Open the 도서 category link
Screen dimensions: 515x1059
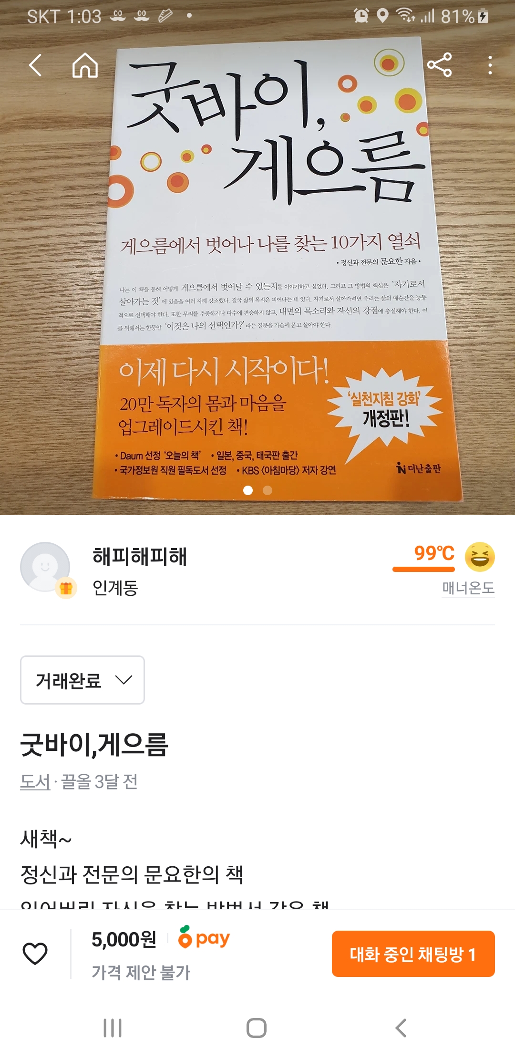pyautogui.click(x=35, y=781)
